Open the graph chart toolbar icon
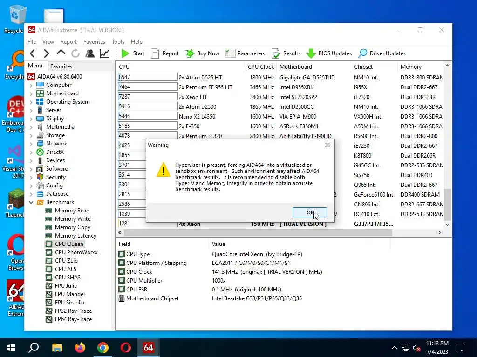Screen dimensions: 477x357 tap(104, 53)
